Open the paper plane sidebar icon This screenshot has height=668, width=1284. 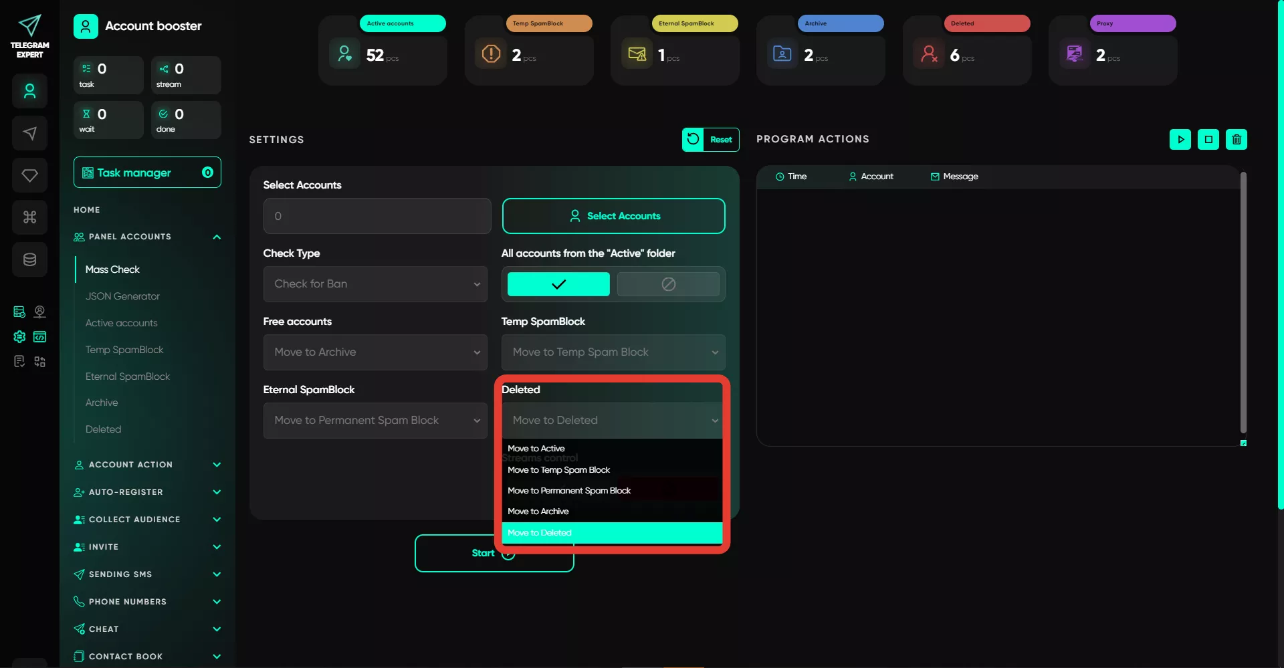click(x=29, y=133)
